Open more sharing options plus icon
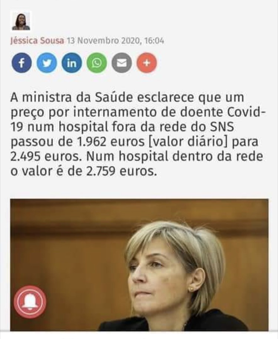278x339 pixels. pos(146,63)
